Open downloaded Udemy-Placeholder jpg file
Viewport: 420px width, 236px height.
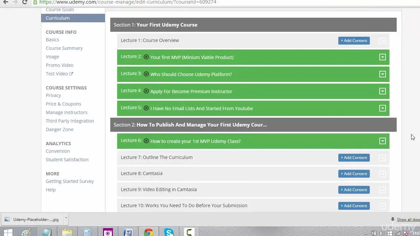point(32,220)
